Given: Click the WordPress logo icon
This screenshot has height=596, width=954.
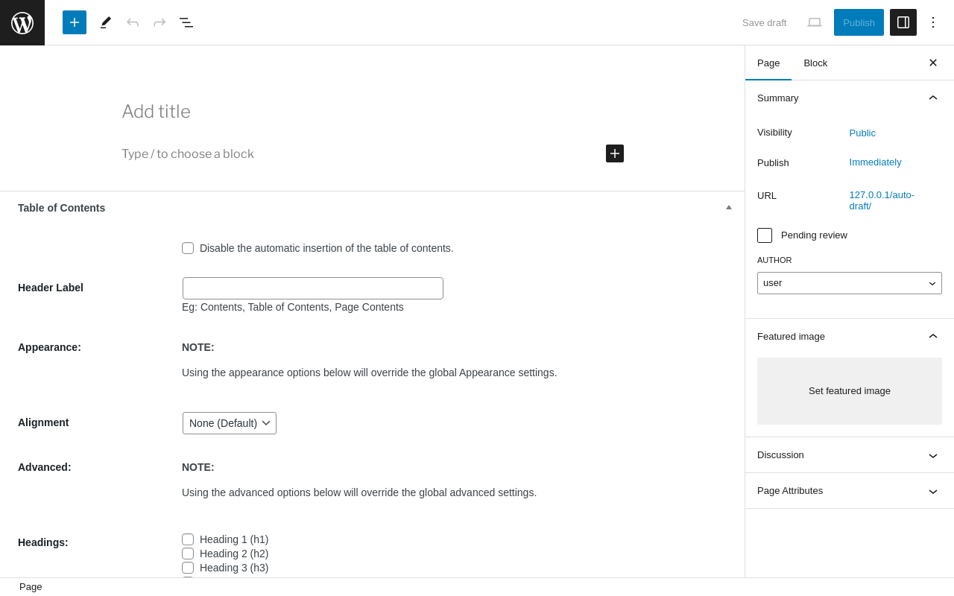Looking at the screenshot, I should pos(22,22).
